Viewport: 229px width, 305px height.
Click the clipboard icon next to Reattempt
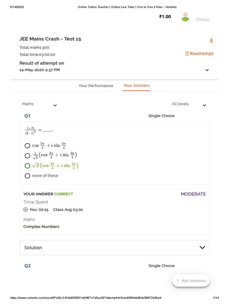pyautogui.click(x=187, y=54)
